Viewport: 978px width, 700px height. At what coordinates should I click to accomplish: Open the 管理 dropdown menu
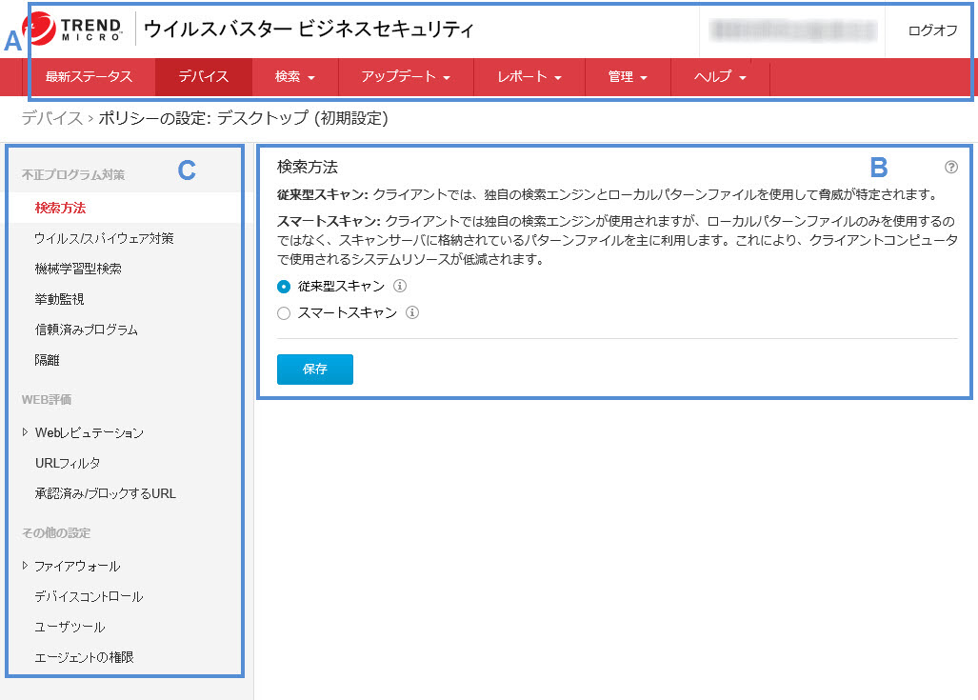(x=627, y=77)
